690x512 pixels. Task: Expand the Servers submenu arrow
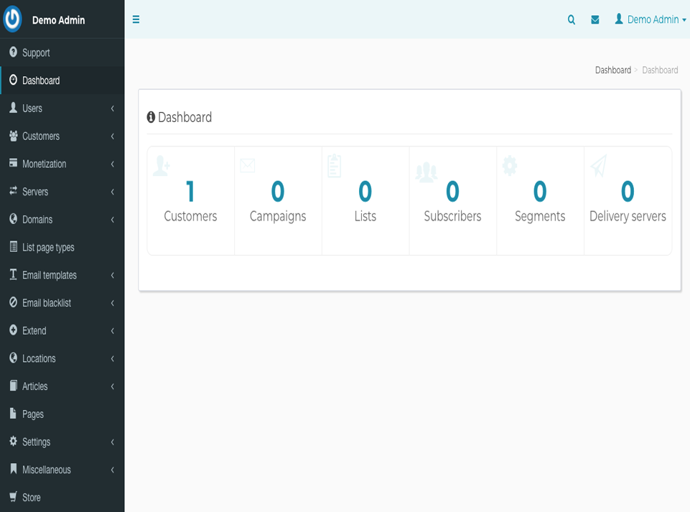coord(113,192)
